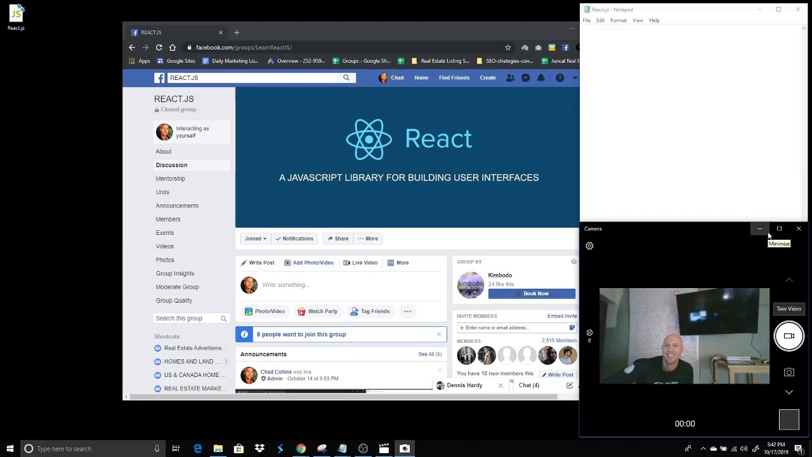Bookmark this page with the star icon

point(507,48)
